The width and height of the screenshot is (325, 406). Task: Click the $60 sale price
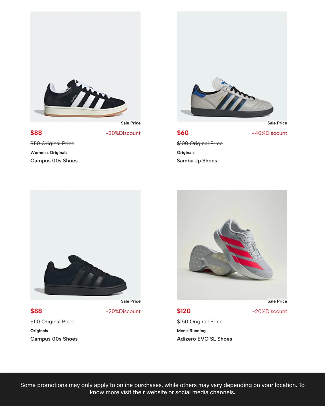coord(183,133)
